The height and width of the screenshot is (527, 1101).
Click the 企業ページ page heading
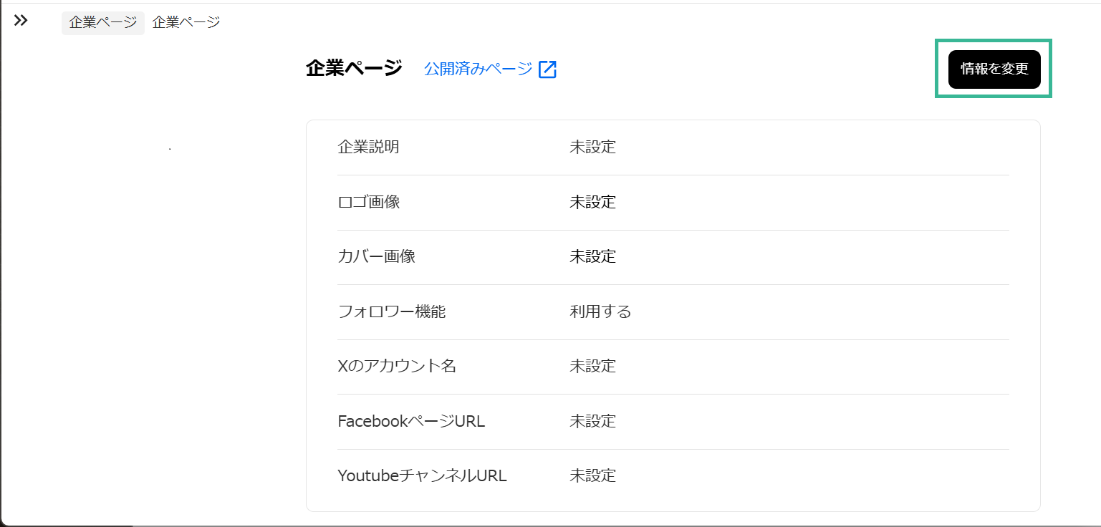tap(352, 69)
